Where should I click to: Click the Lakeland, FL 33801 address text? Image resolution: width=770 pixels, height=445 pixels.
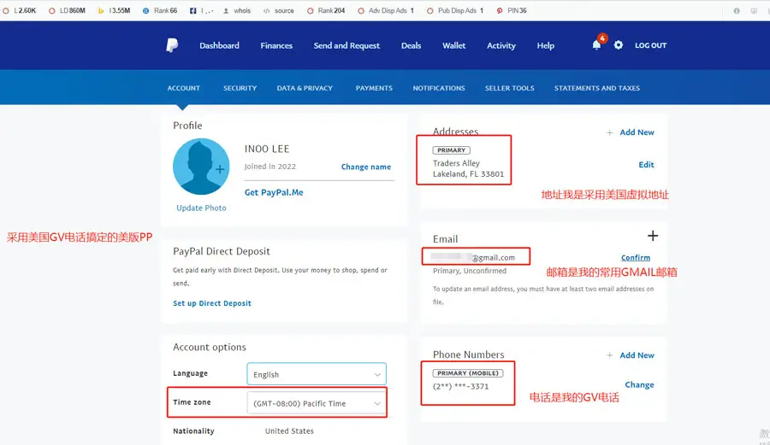pyautogui.click(x=469, y=174)
